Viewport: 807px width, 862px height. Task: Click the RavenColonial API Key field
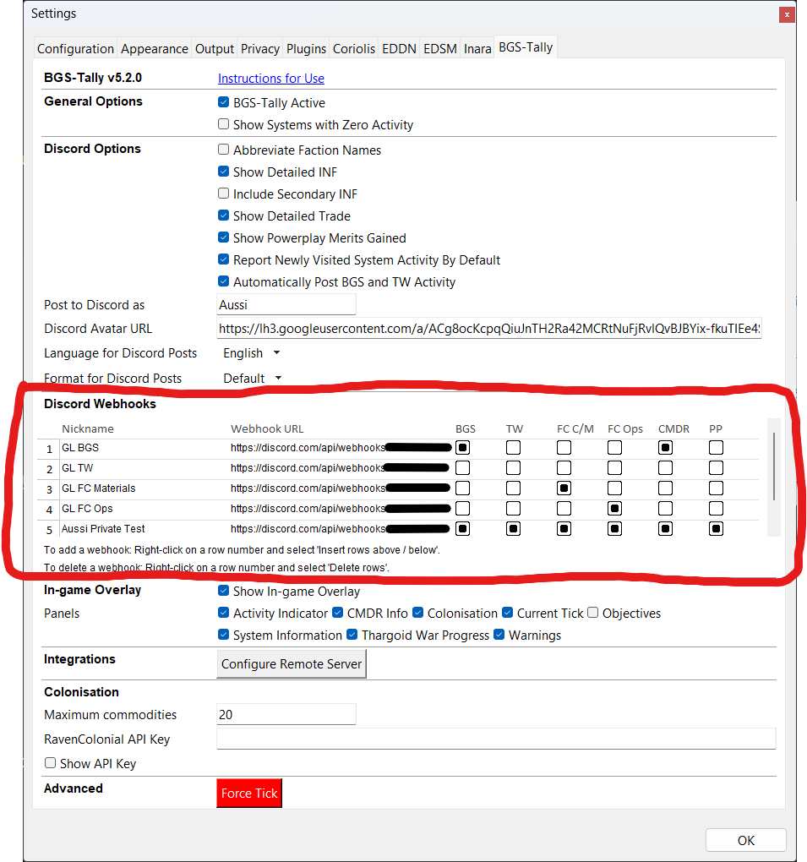tap(496, 739)
